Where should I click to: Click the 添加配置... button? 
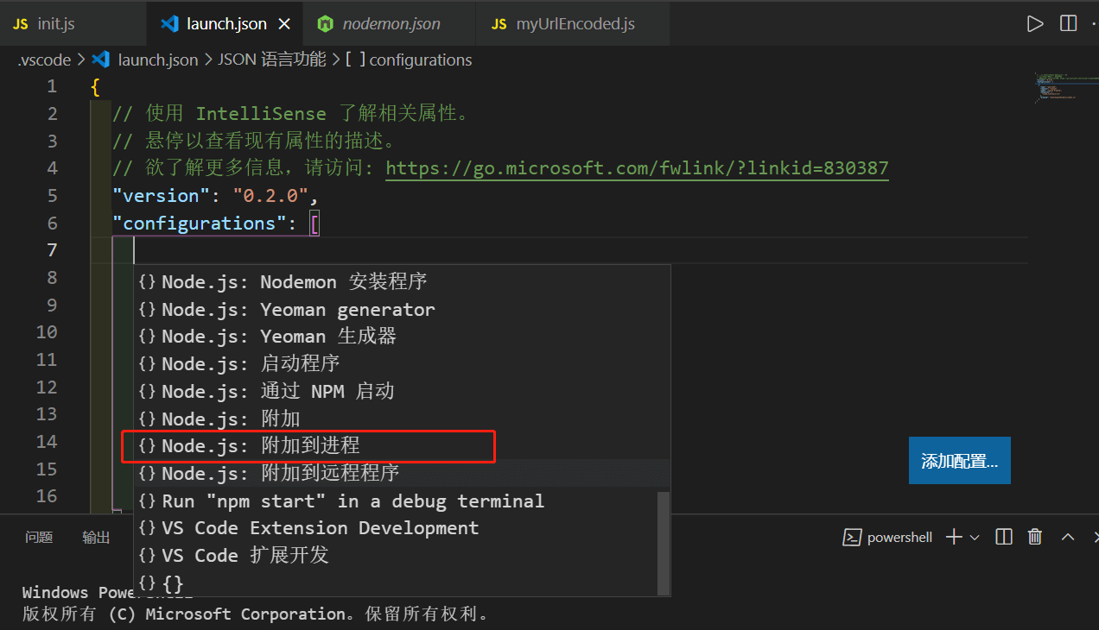tap(959, 461)
